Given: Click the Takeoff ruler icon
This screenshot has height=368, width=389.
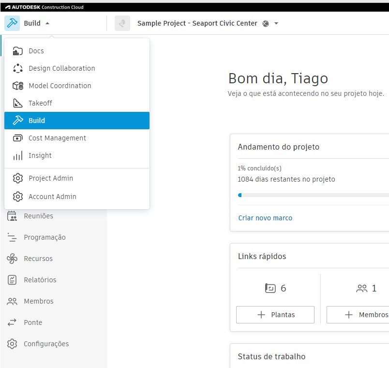Looking at the screenshot, I should 18,103.
